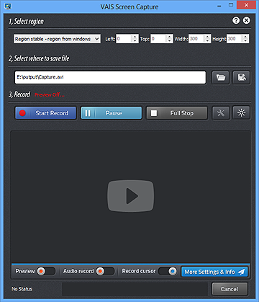Click the Width value field

196,39
